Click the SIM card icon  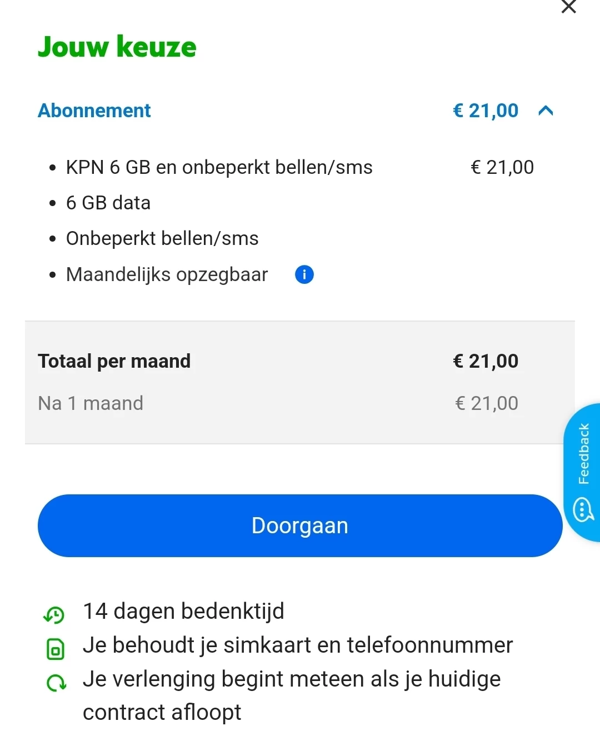(55, 649)
